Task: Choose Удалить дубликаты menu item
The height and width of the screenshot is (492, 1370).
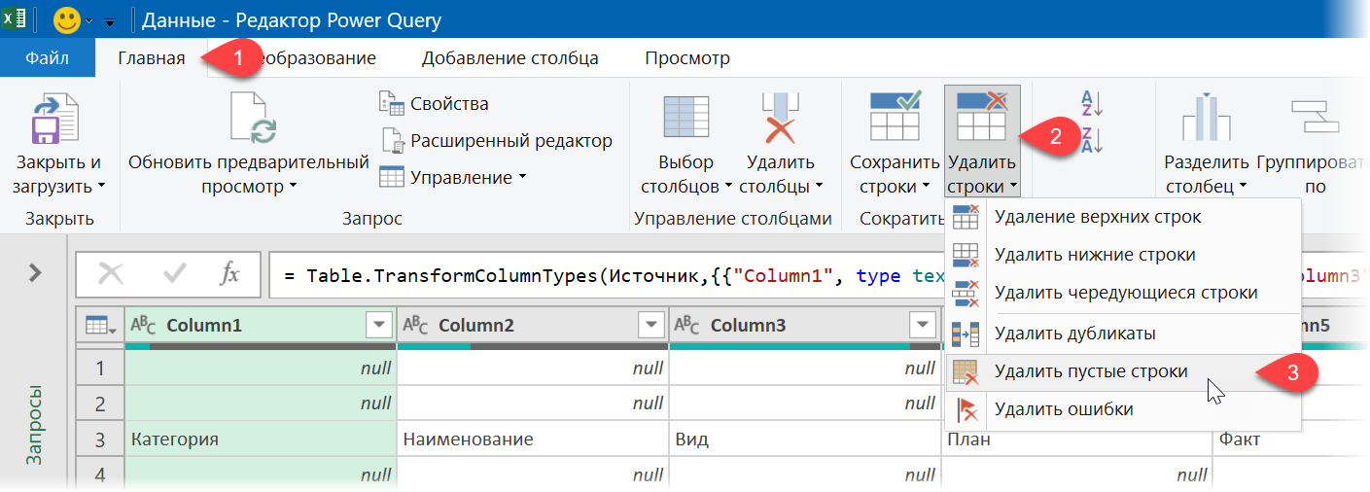Action: click(1123, 334)
